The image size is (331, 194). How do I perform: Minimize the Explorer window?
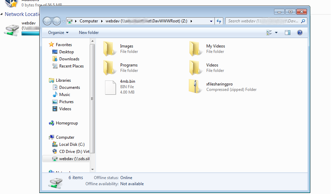(279, 12)
